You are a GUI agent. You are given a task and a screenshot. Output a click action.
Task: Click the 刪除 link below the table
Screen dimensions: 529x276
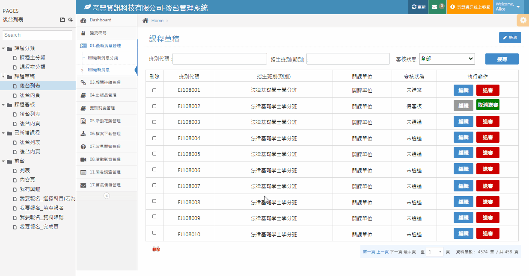click(x=156, y=249)
